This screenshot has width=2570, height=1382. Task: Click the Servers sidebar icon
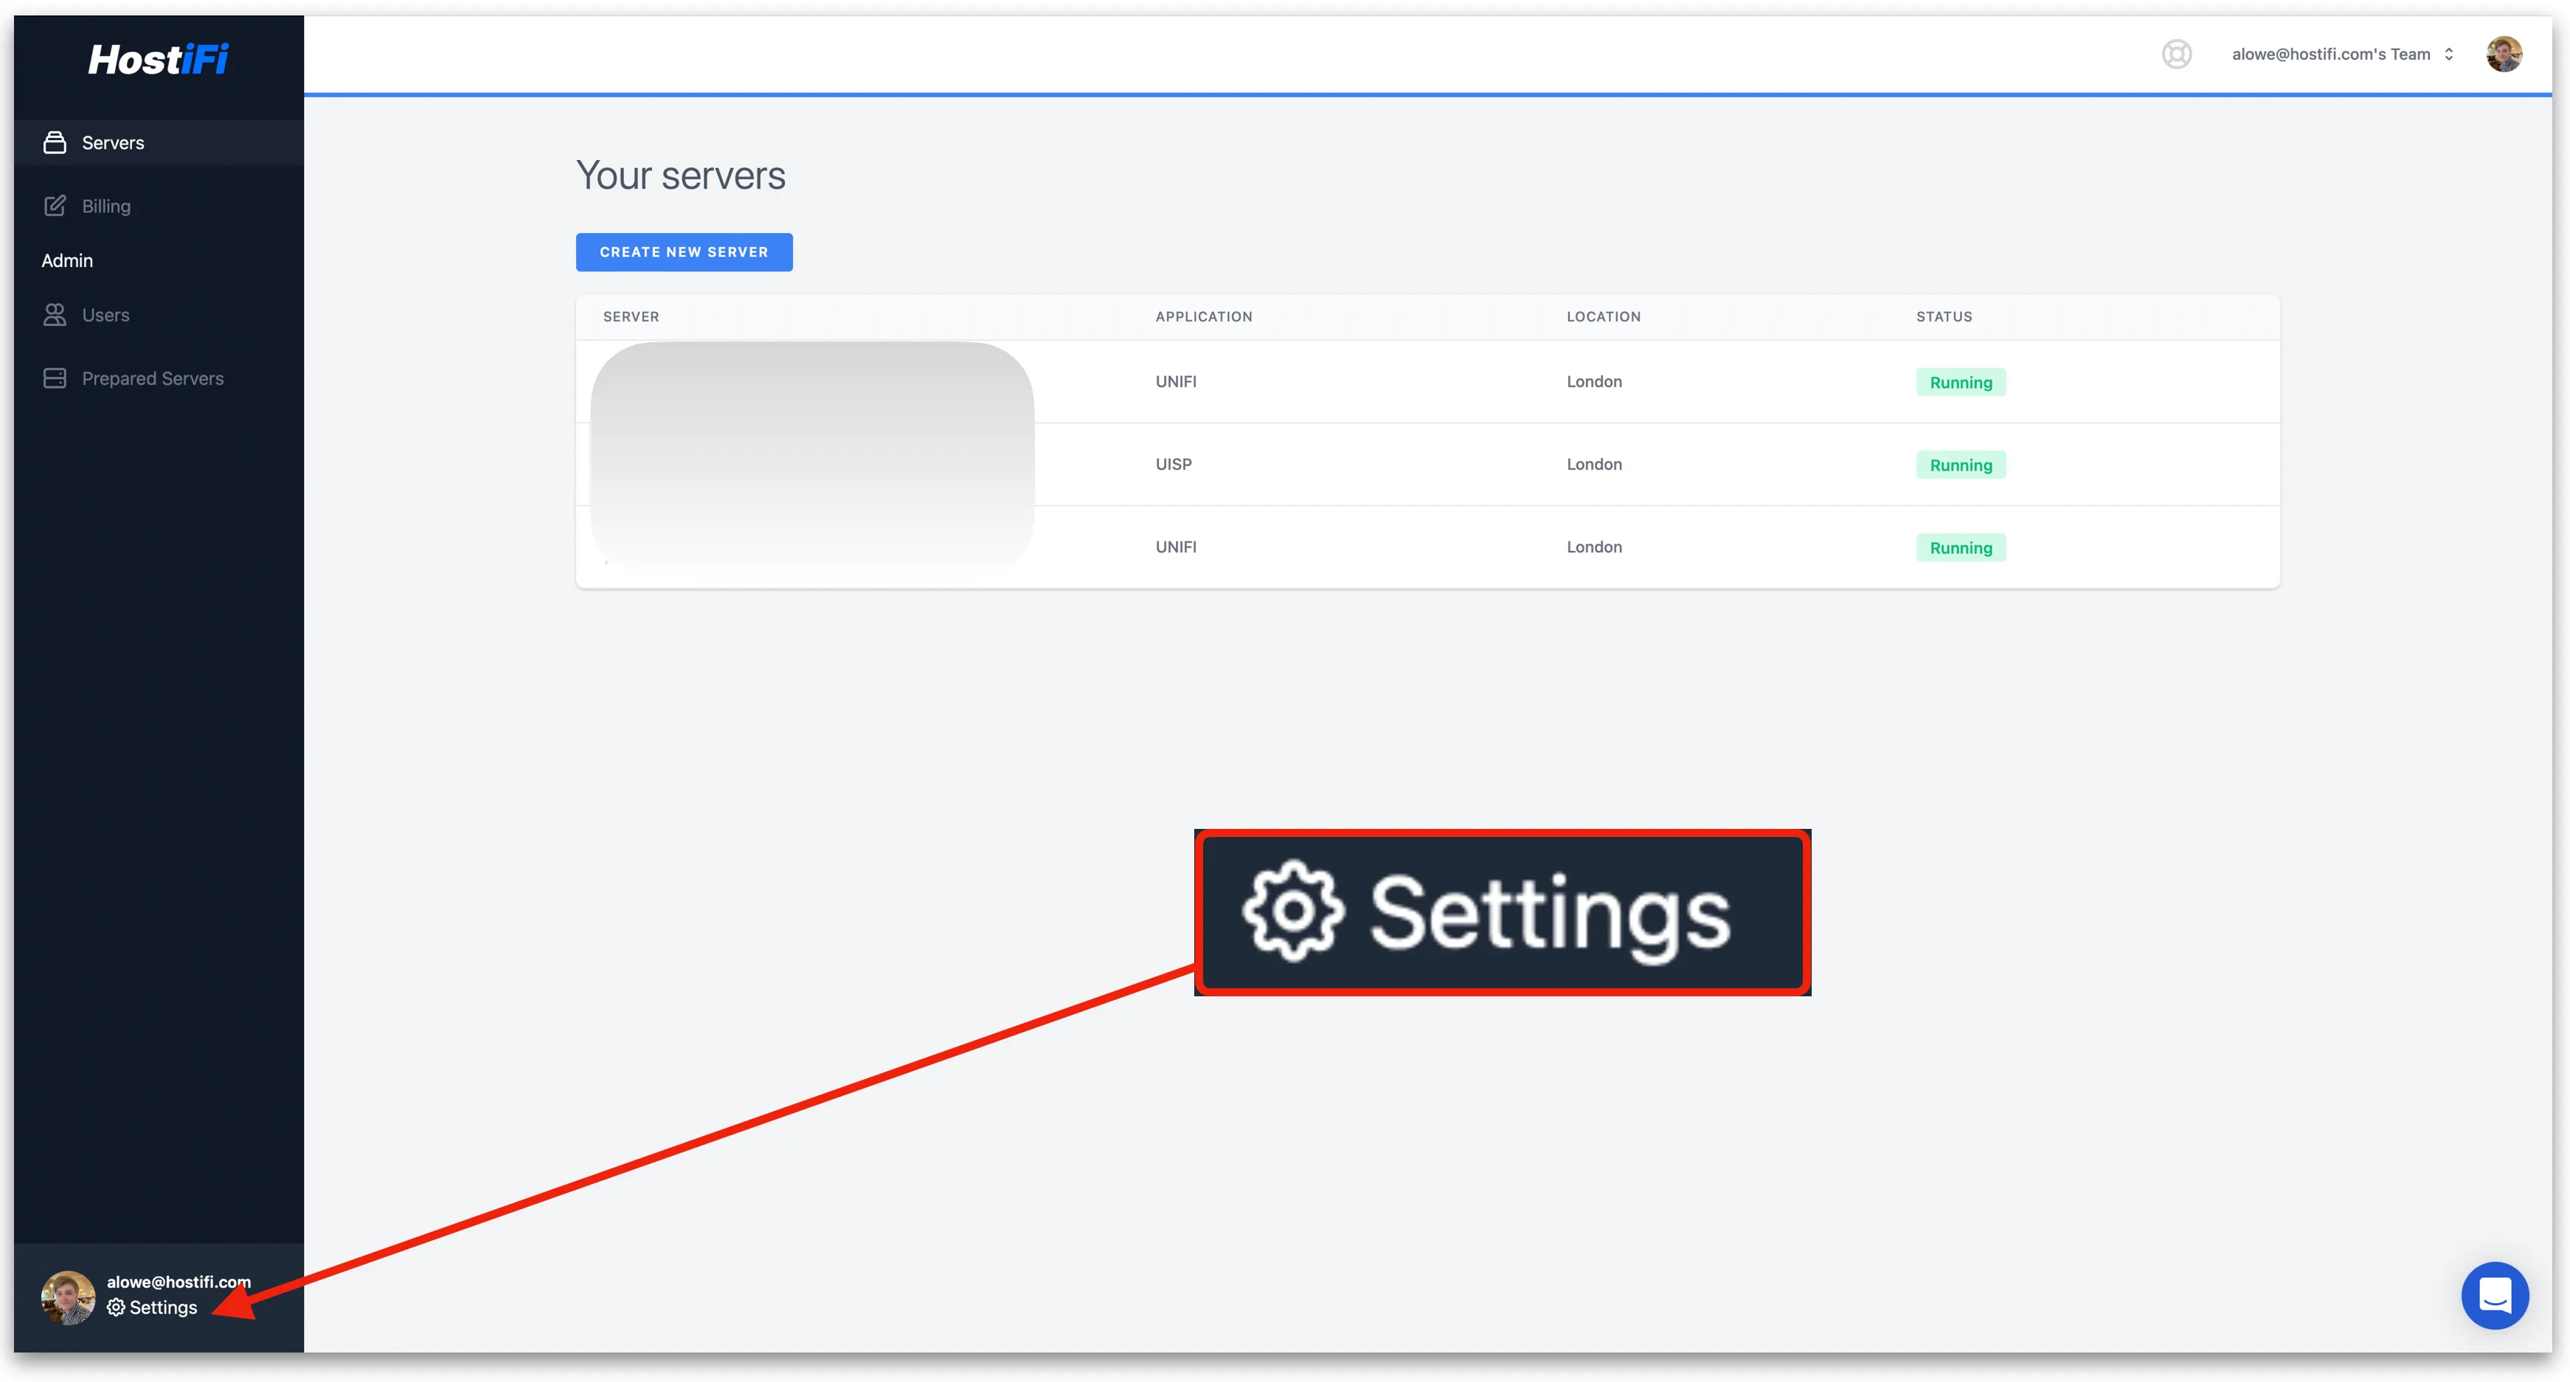point(55,142)
